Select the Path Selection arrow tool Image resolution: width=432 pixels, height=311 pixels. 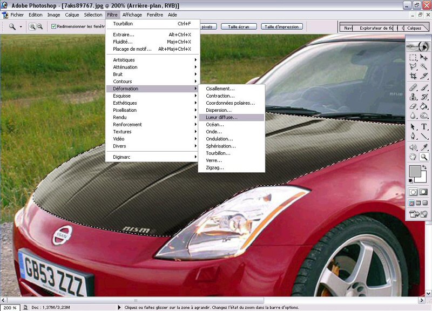413,127
